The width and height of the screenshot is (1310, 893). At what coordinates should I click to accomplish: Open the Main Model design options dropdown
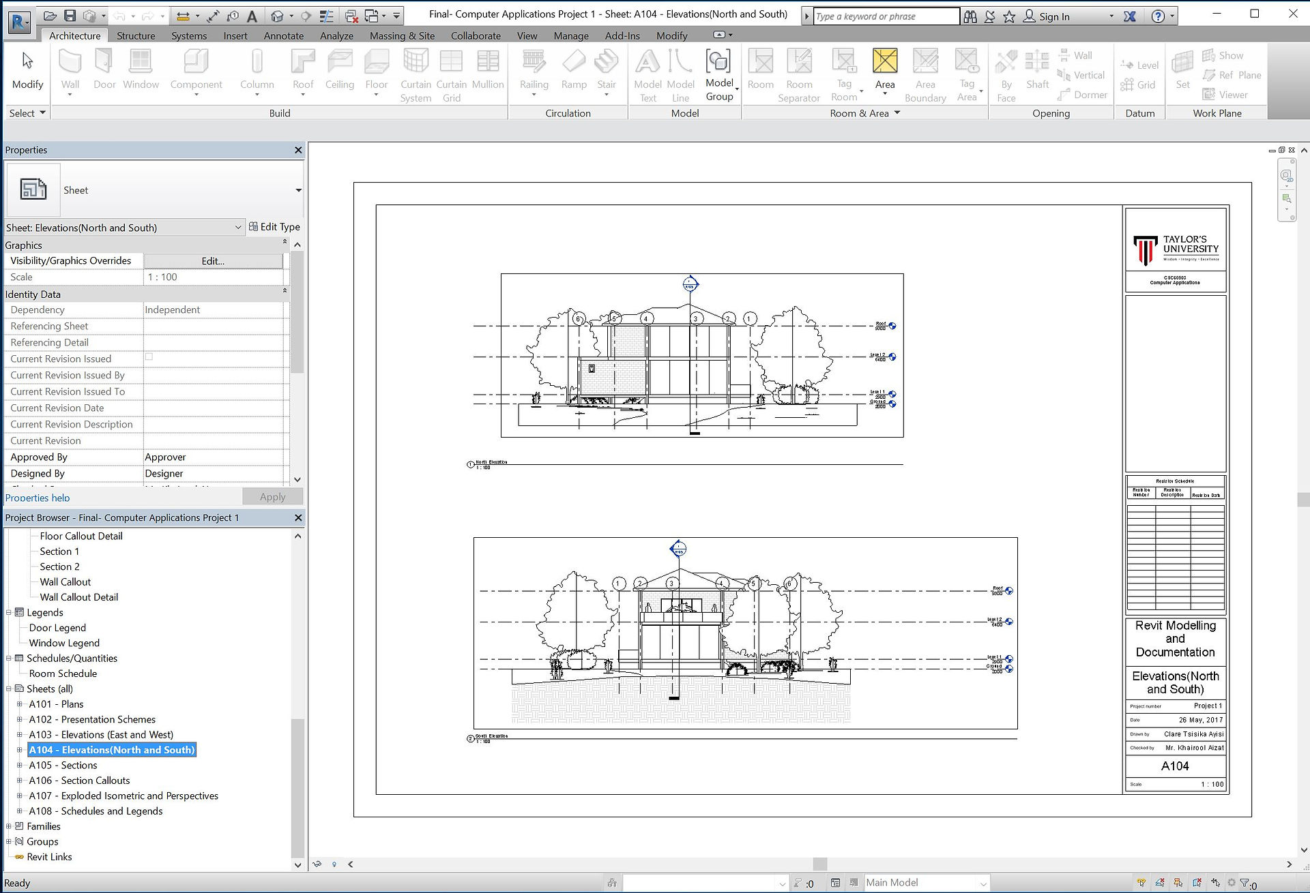coord(927,883)
